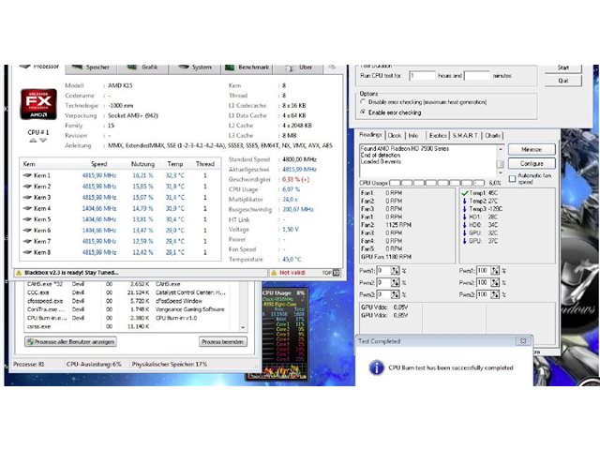Select the cfosspeed.exe process row

tap(132, 301)
